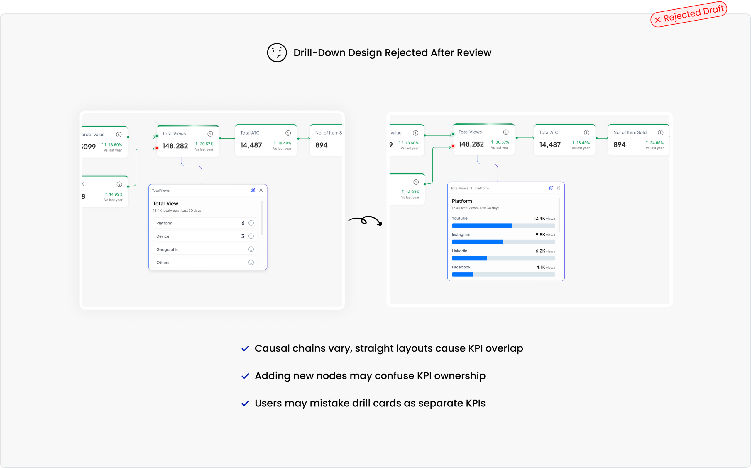Close the Platform breakdown popup

click(559, 188)
